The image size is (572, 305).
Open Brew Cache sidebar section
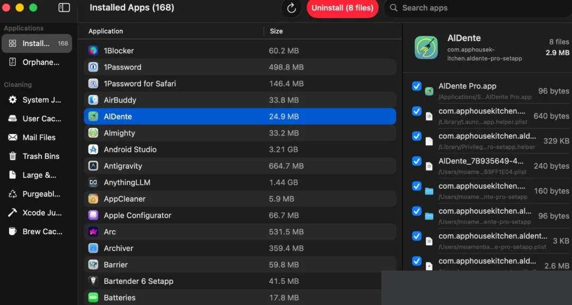point(37,231)
